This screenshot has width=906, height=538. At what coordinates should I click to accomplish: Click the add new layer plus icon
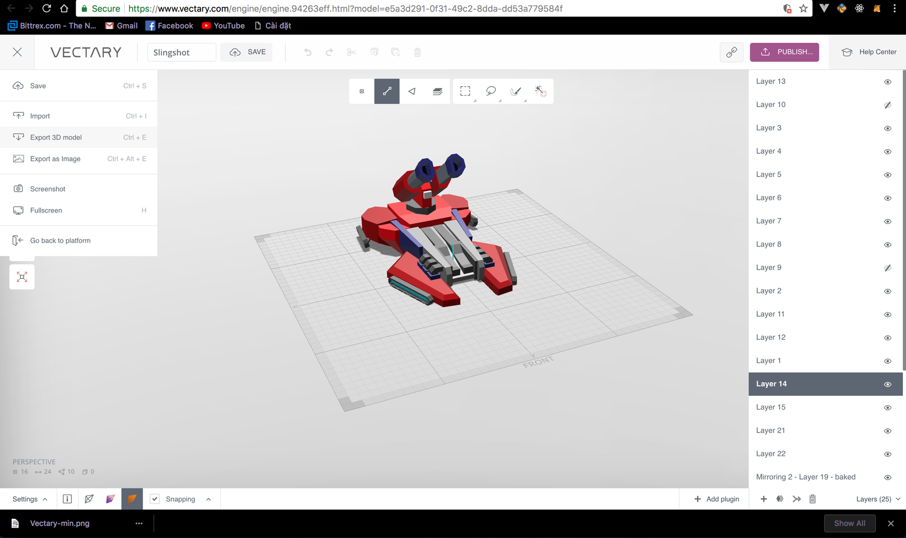(x=763, y=499)
